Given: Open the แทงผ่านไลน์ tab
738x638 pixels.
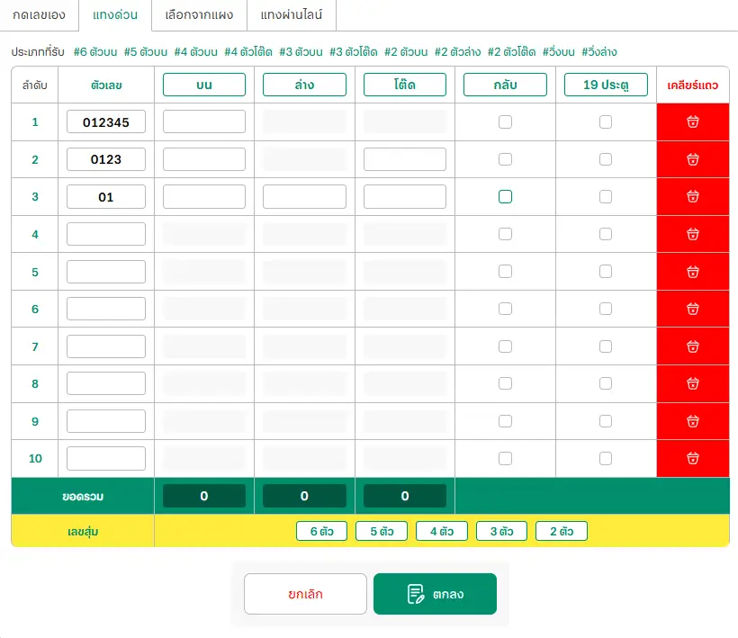Looking at the screenshot, I should click(292, 15).
